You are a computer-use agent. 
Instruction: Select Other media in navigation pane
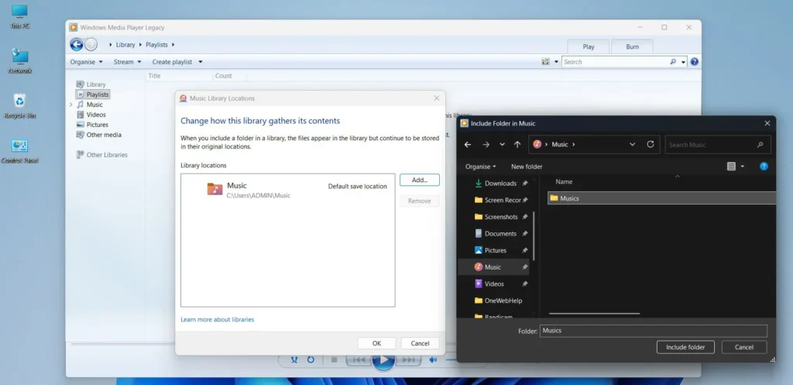click(x=98, y=135)
